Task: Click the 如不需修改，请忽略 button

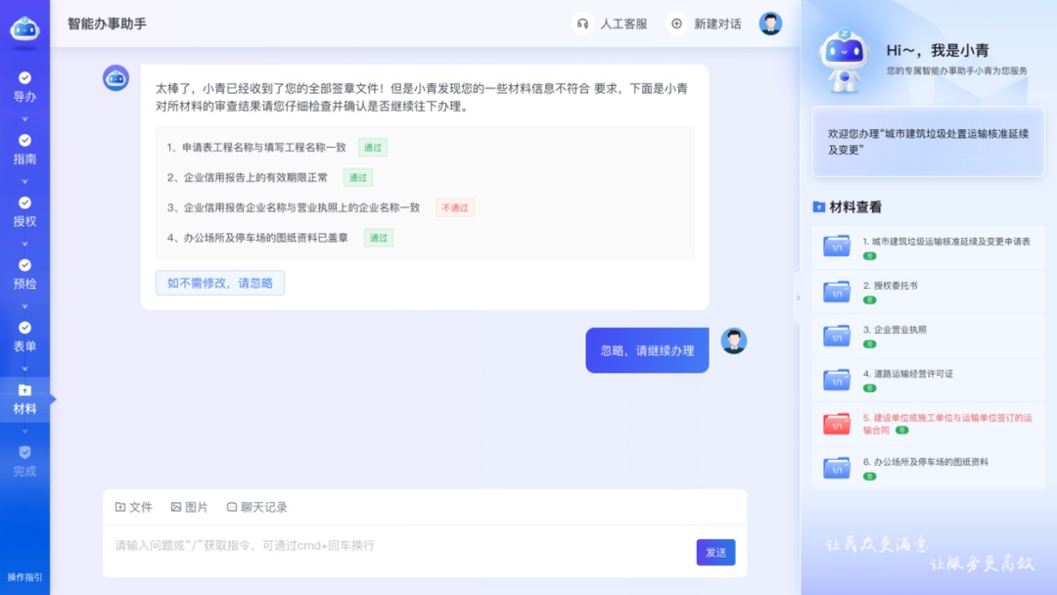Action: pos(220,283)
